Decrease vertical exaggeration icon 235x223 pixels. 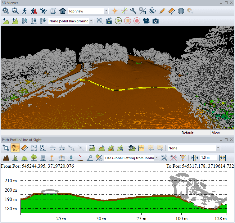click(x=6, y=21)
